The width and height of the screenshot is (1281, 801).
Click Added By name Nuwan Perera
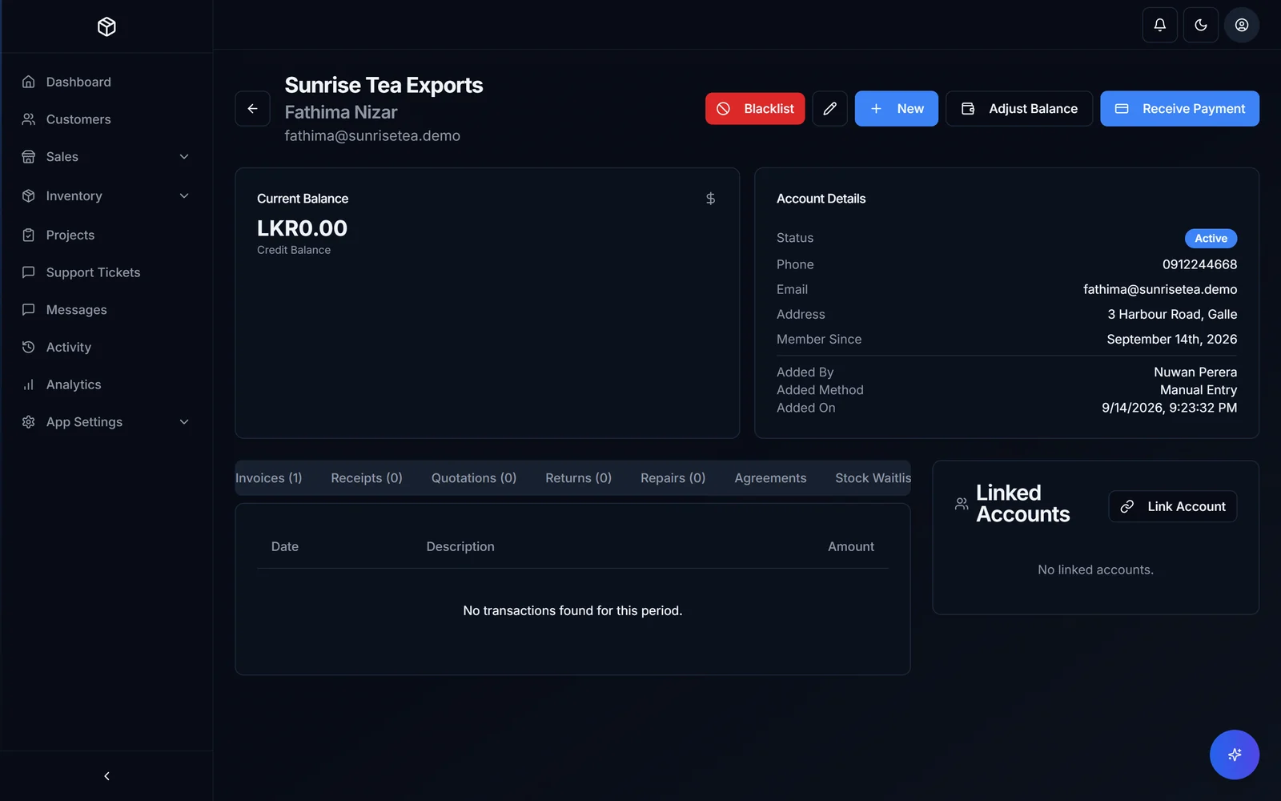pyautogui.click(x=1195, y=372)
